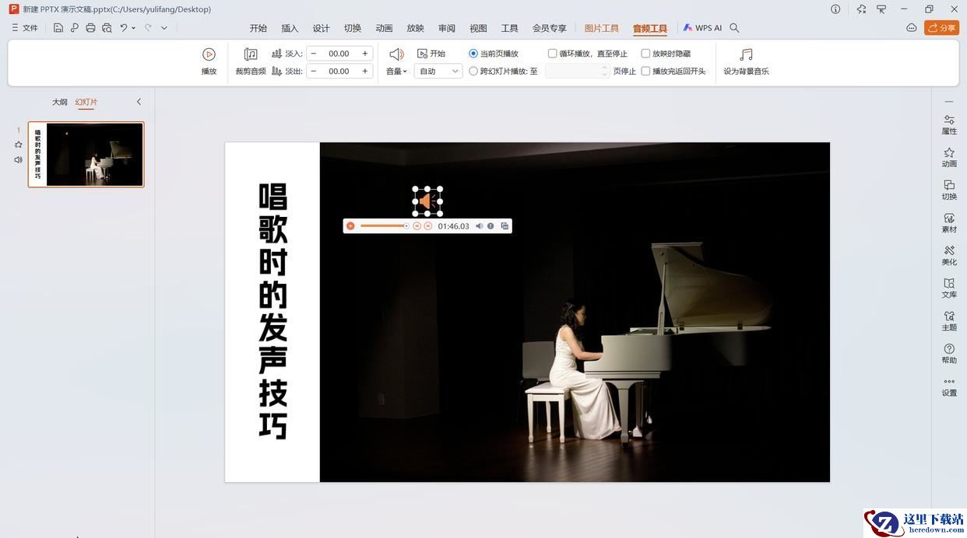Expand the undo history dropdown arrow

pyautogui.click(x=134, y=28)
